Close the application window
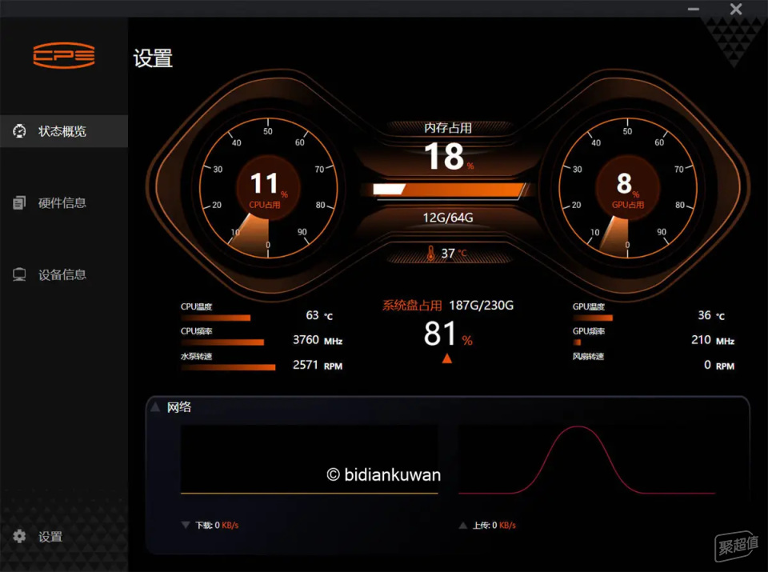 click(736, 9)
